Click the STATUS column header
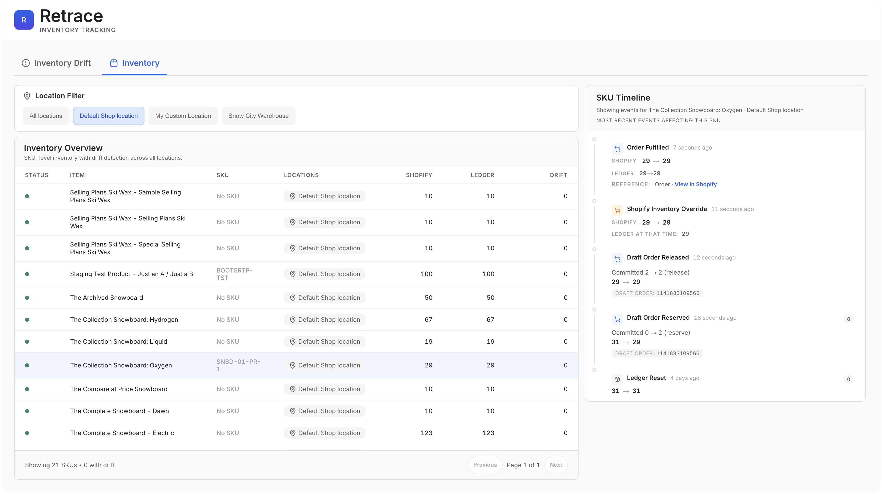The width and height of the screenshot is (882, 494). tap(37, 175)
